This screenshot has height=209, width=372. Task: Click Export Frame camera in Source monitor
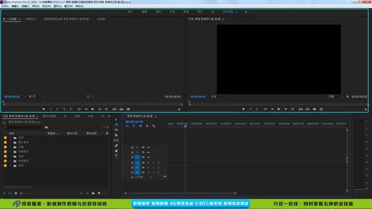[x=128, y=109]
